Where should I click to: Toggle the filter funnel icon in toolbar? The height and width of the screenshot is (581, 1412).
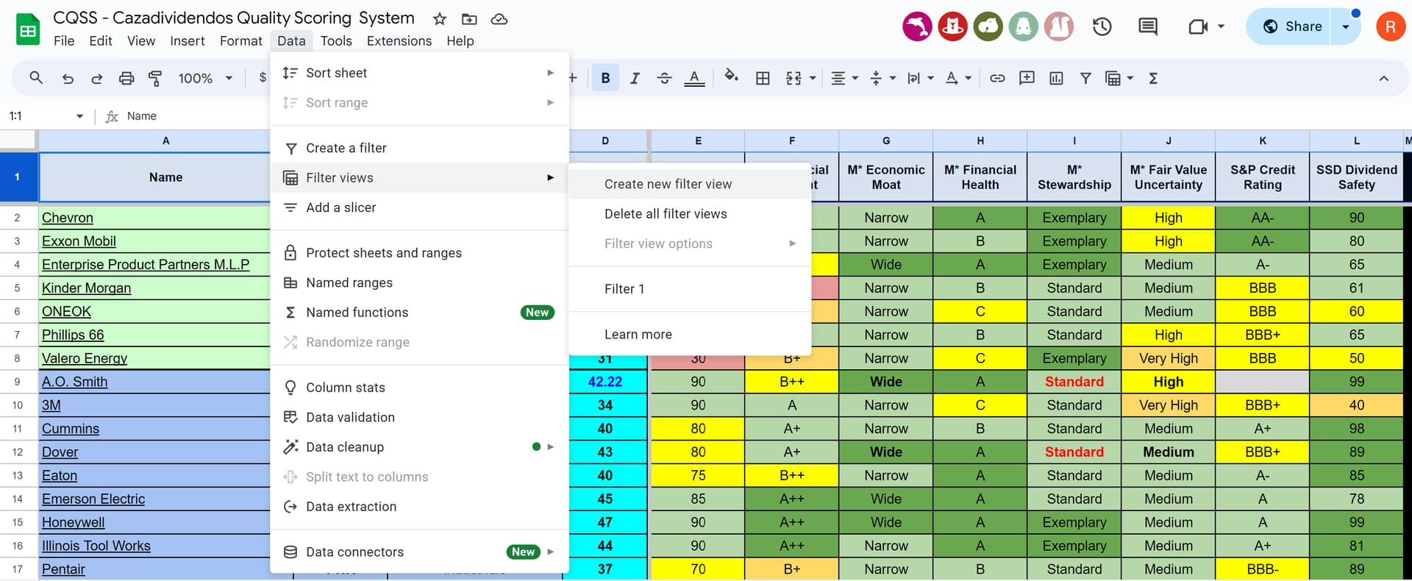[1085, 78]
